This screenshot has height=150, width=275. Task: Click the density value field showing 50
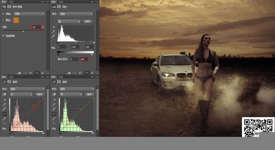[x=36, y=27]
